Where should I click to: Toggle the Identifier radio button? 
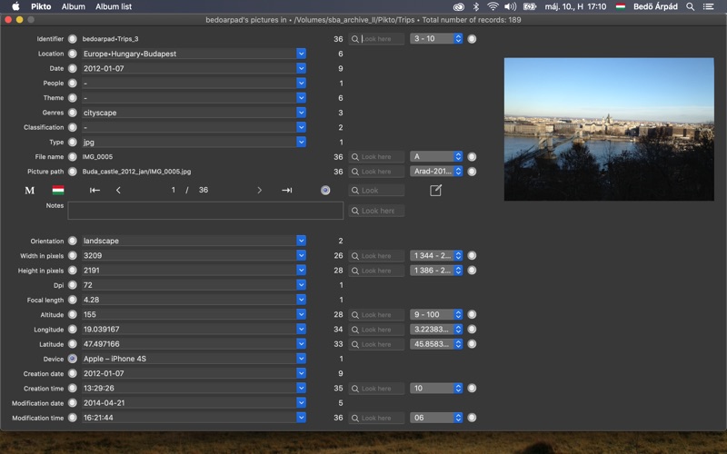pos(73,39)
